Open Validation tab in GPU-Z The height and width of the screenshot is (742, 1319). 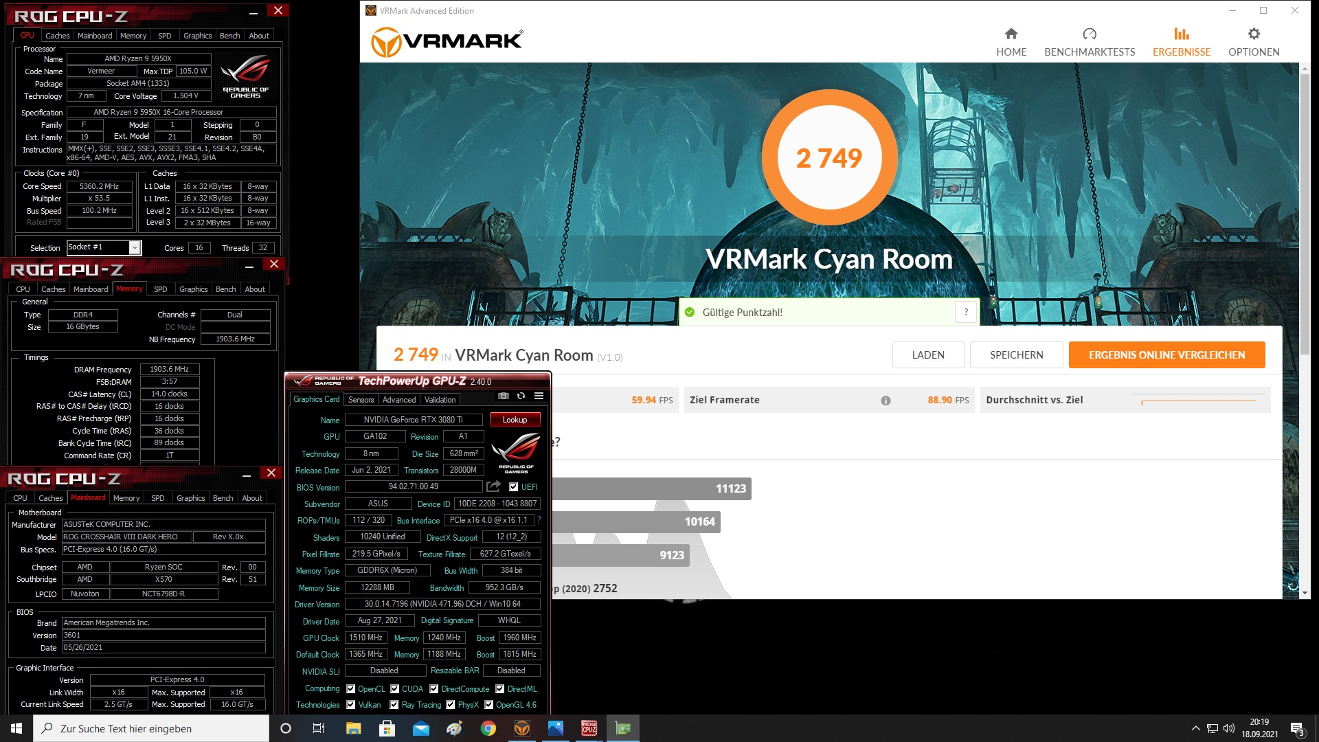(x=440, y=400)
